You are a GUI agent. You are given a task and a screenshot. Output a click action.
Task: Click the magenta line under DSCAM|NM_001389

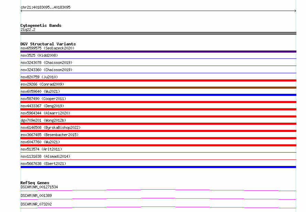pyautogui.click(x=158, y=199)
